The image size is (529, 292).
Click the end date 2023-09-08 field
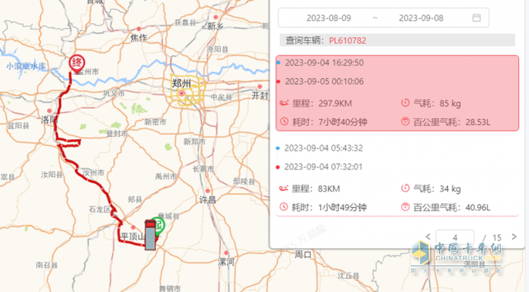[421, 18]
